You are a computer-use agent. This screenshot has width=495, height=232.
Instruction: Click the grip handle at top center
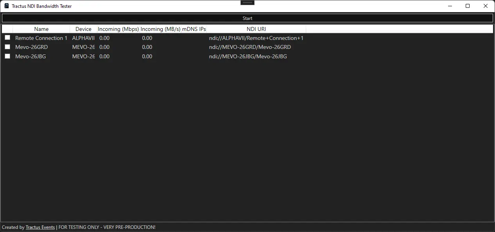tap(247, 2)
